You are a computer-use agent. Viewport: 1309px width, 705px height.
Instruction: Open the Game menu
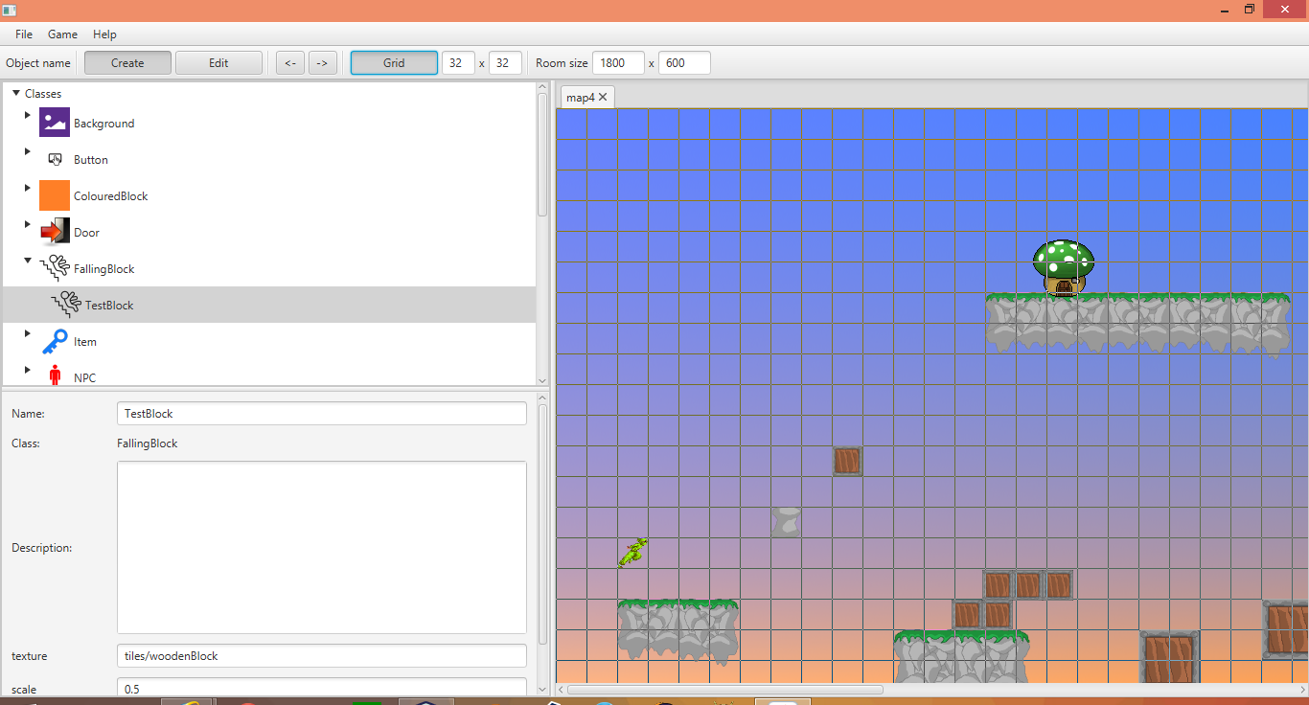(62, 34)
